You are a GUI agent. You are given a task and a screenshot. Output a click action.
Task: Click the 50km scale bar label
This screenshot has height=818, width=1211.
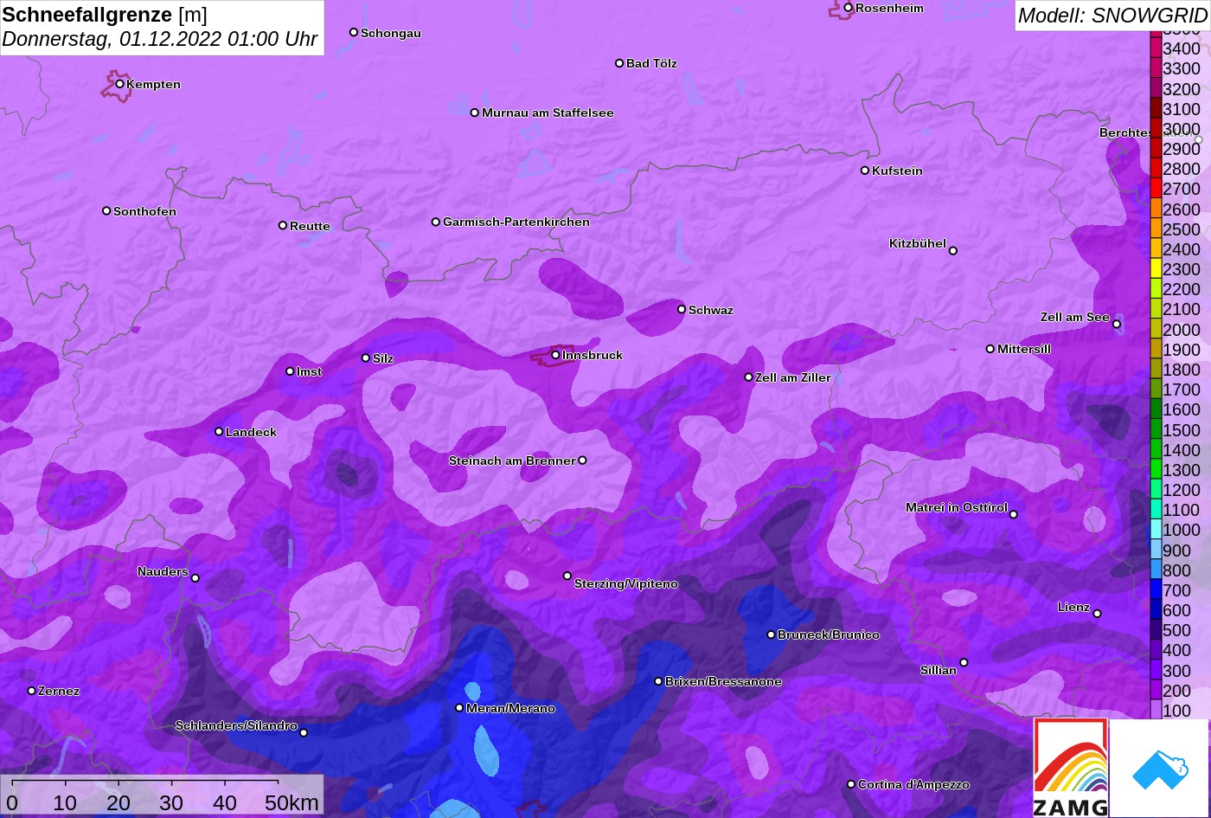292,802
